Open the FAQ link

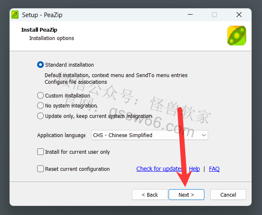214,169
